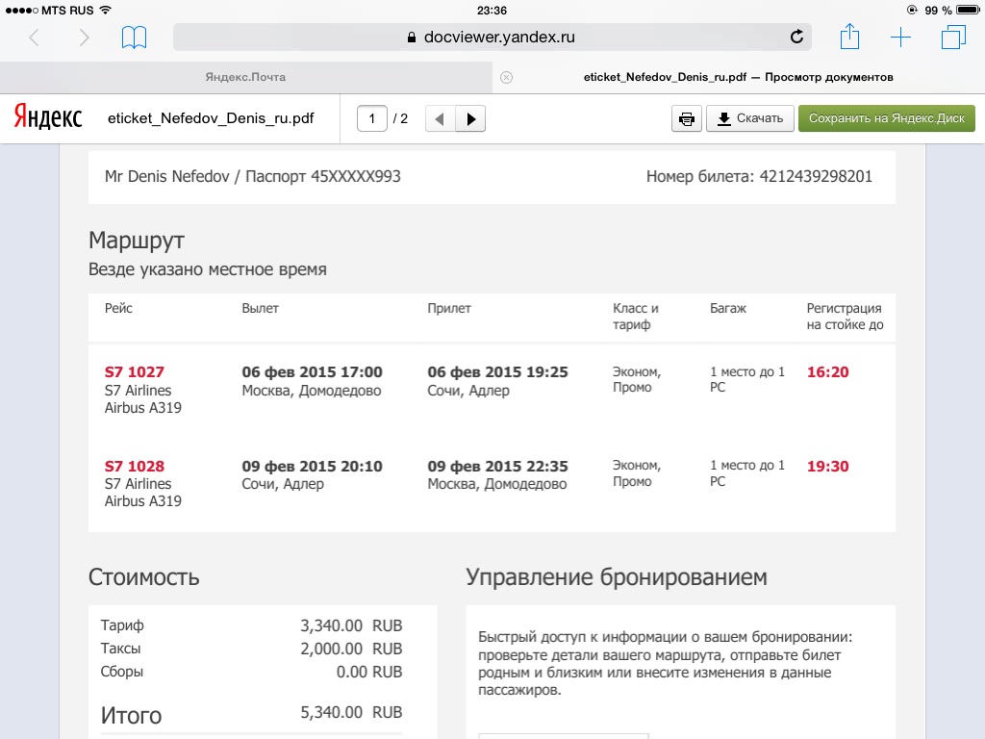Screen dimensions: 985x739
Task: Click the Управление бронированием heading
Action: click(617, 577)
